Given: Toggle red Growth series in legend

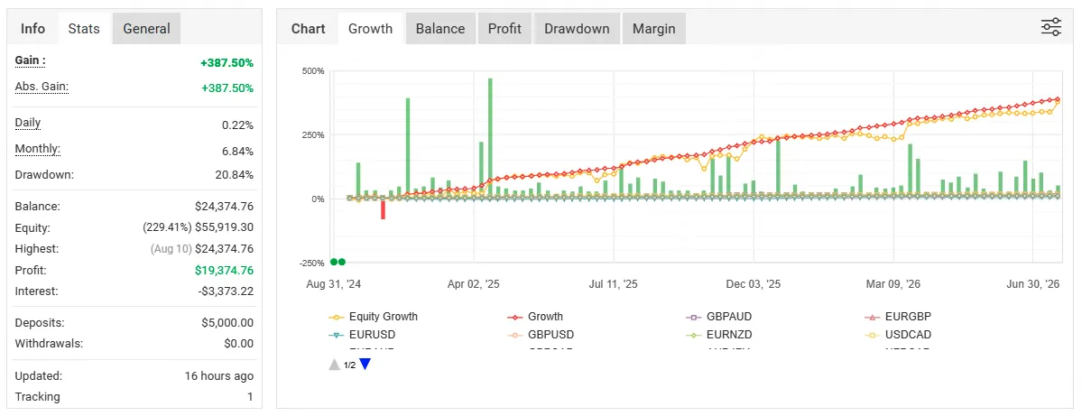Looking at the screenshot, I should pyautogui.click(x=535, y=317).
